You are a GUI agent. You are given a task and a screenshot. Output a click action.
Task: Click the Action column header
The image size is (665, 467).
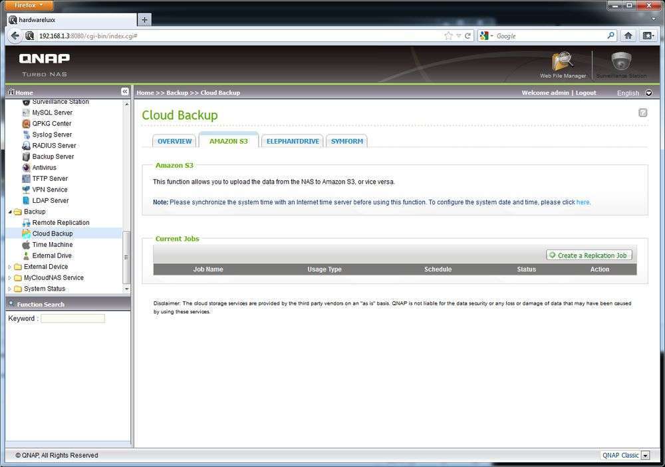[x=600, y=269]
